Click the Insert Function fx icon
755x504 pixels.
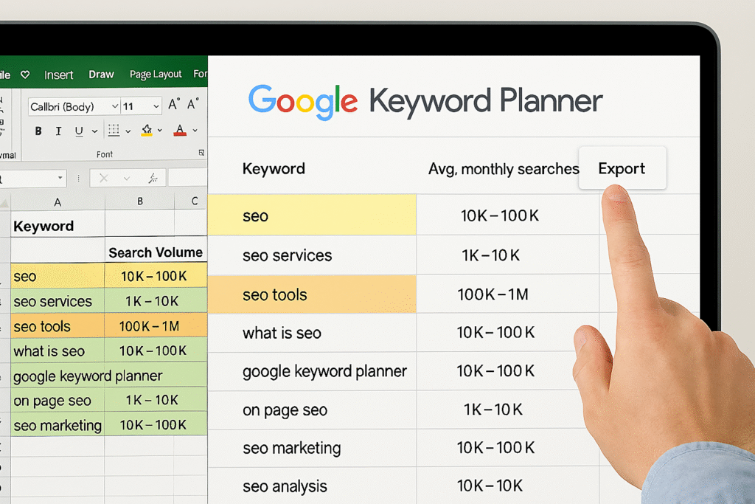153,179
